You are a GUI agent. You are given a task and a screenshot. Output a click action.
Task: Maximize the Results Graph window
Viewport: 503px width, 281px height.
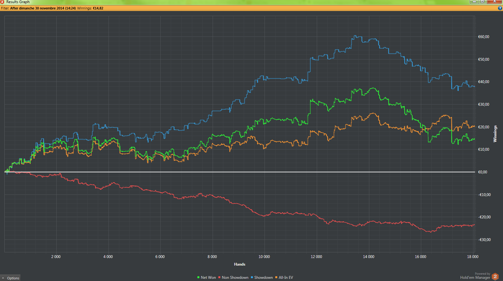point(482,2)
